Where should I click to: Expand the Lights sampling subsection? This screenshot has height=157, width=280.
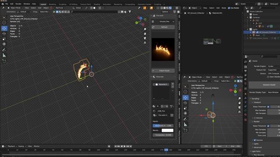click(255, 144)
